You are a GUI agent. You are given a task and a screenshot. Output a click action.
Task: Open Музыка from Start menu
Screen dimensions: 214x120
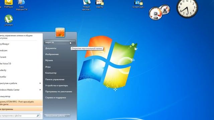coord(60,60)
